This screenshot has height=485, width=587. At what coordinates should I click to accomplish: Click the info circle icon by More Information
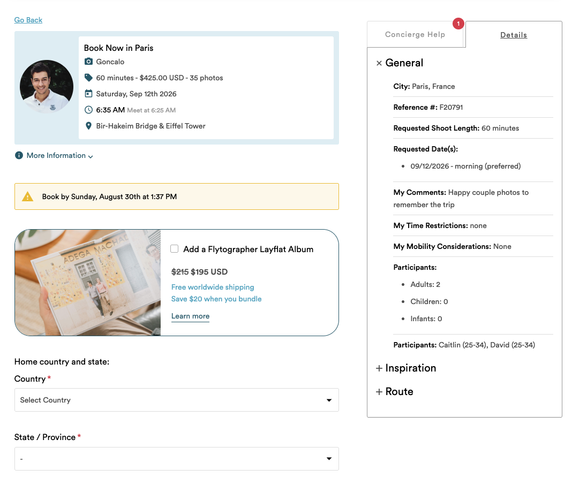click(x=19, y=155)
